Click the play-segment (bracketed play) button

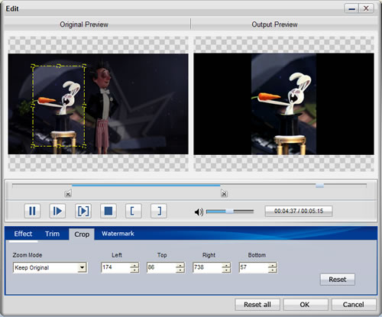(x=83, y=211)
